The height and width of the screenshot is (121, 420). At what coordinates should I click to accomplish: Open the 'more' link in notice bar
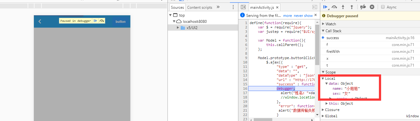(287, 15)
